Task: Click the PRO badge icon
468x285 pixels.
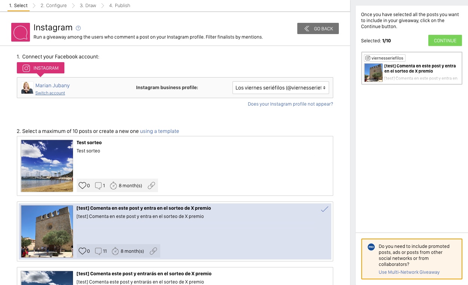Action: (x=371, y=247)
